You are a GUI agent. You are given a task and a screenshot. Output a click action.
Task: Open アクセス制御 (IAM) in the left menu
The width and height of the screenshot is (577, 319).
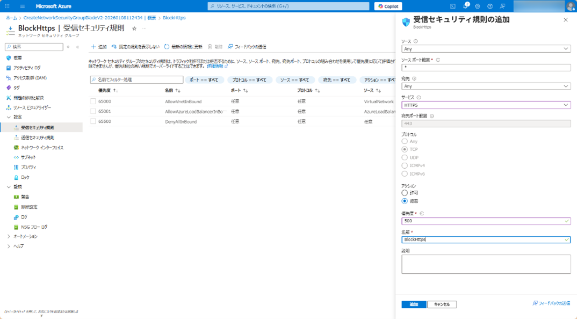30,78
